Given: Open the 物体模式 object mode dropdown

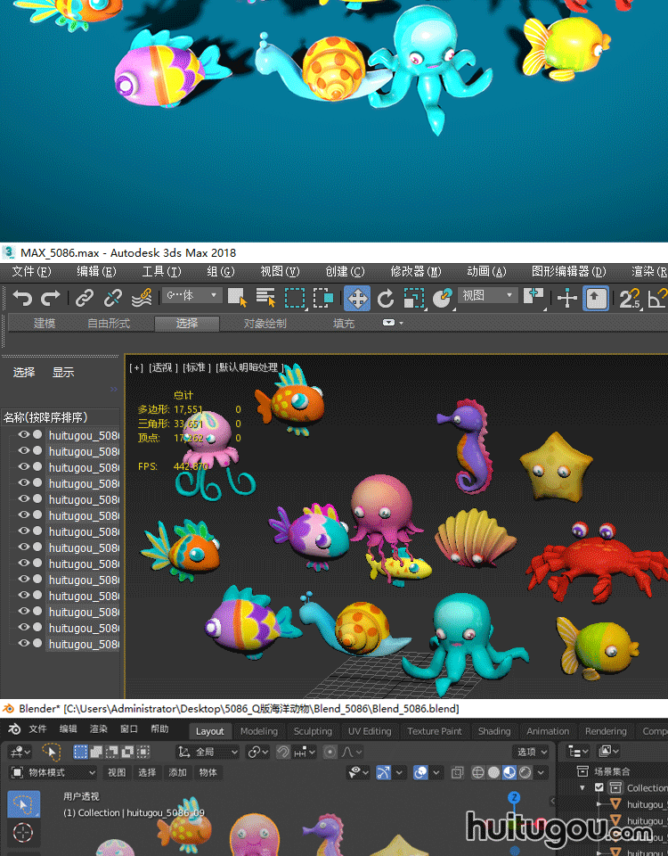Looking at the screenshot, I should coord(53,772).
